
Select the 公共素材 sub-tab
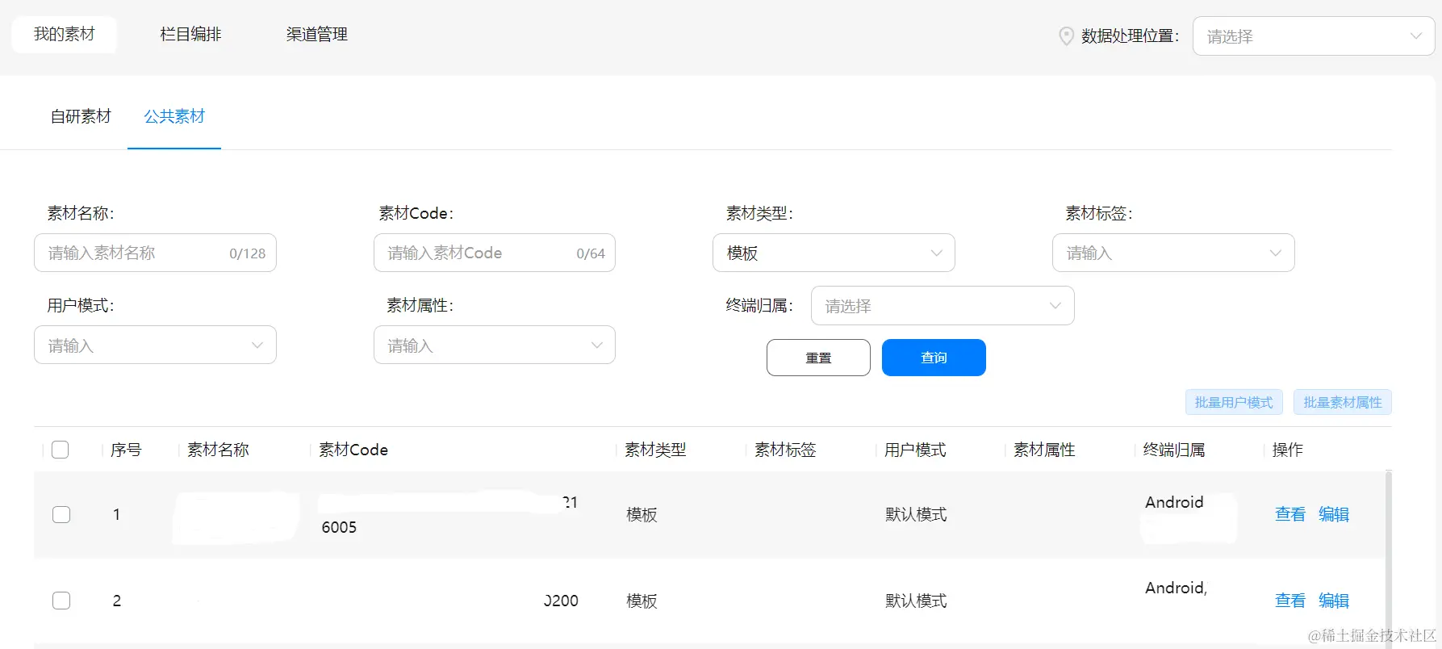click(x=174, y=117)
